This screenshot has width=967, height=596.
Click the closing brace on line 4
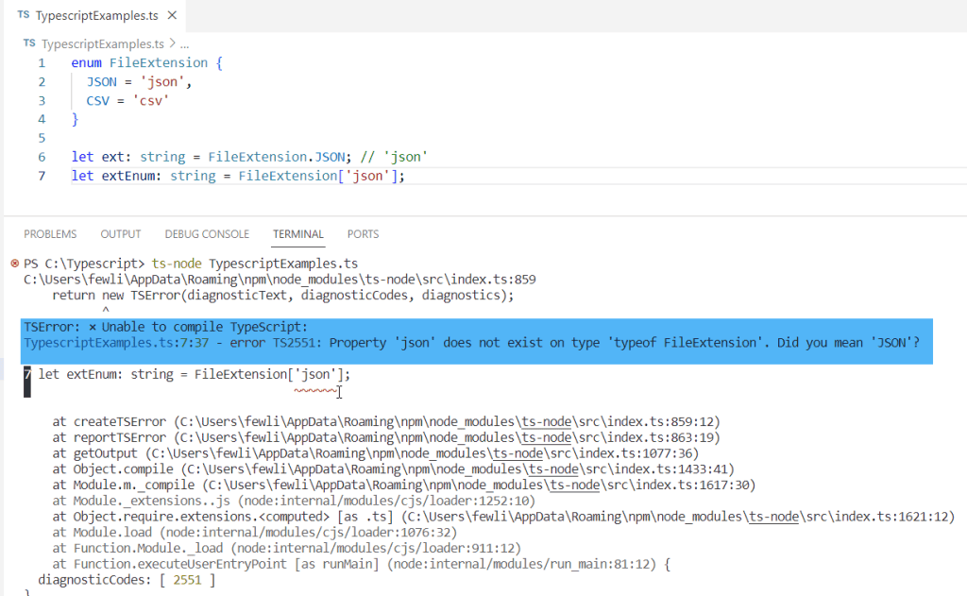point(75,119)
